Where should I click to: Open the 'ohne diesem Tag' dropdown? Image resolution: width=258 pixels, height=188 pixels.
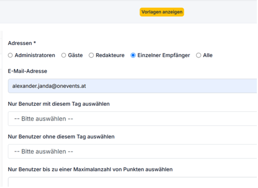pos(132,152)
